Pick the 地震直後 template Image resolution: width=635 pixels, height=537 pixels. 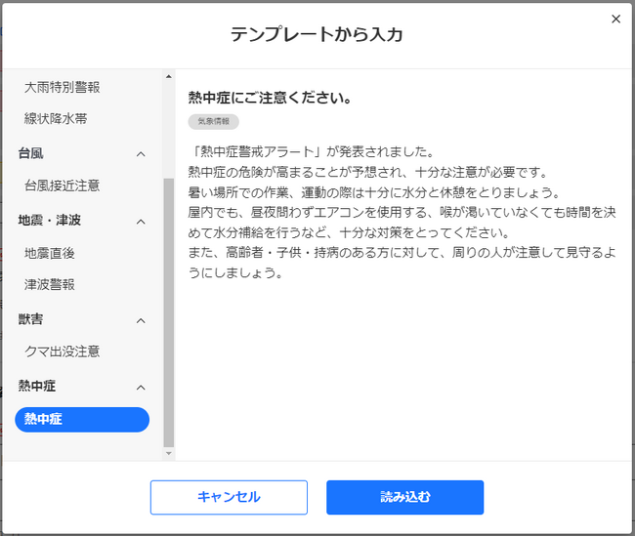[x=50, y=253]
